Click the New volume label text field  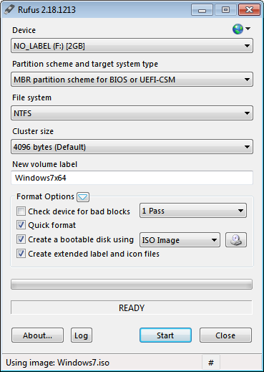click(132, 178)
